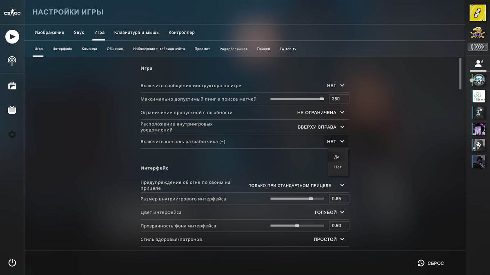This screenshot has width=490, height=275.
Task: Select the ghost mask friend avatar
Action: [x=479, y=145]
